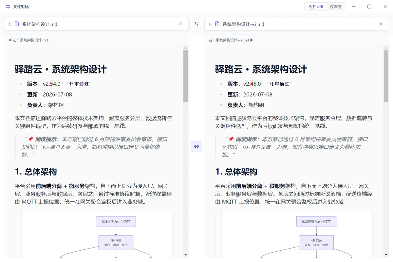Viewport: 393px width, 262px height.
Task: Click the right diagram node API 网关
Action: (316, 243)
